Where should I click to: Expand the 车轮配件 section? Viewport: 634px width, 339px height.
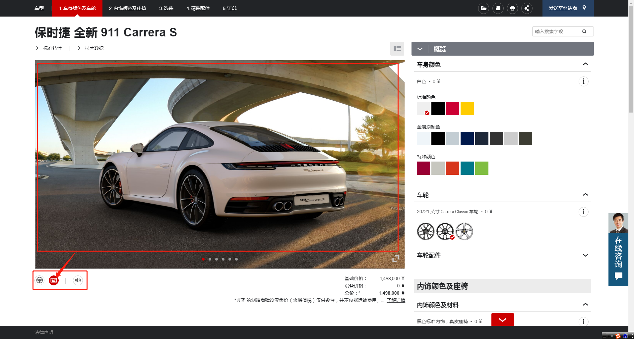click(585, 255)
